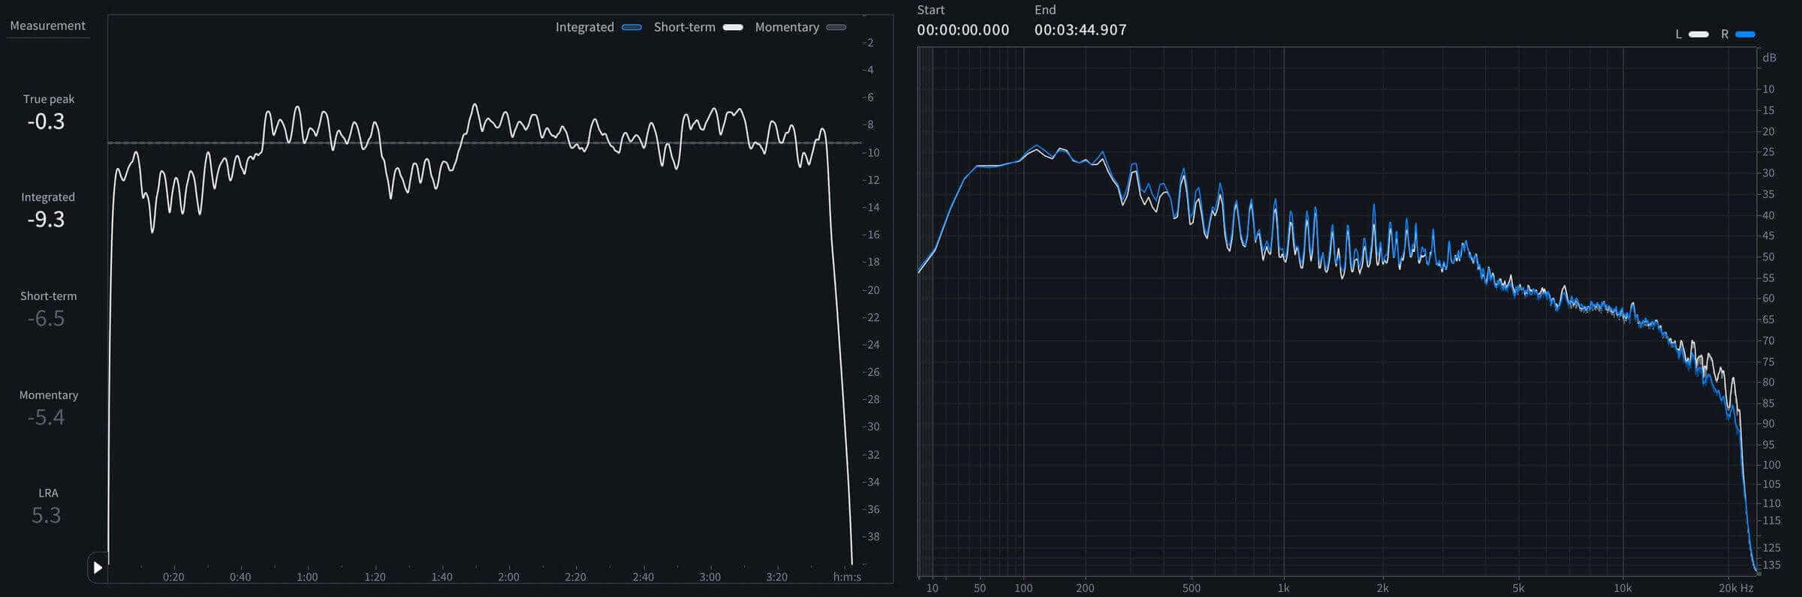Toggle the R channel legend swatch

click(x=1745, y=34)
